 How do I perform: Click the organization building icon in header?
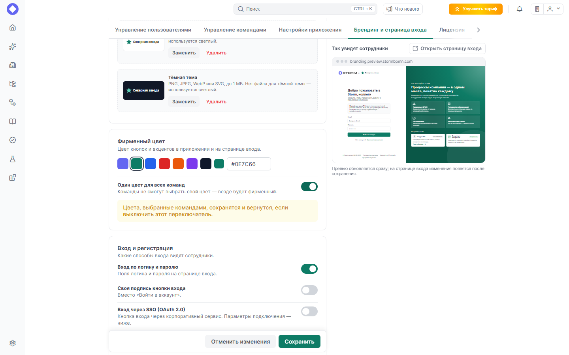[537, 9]
